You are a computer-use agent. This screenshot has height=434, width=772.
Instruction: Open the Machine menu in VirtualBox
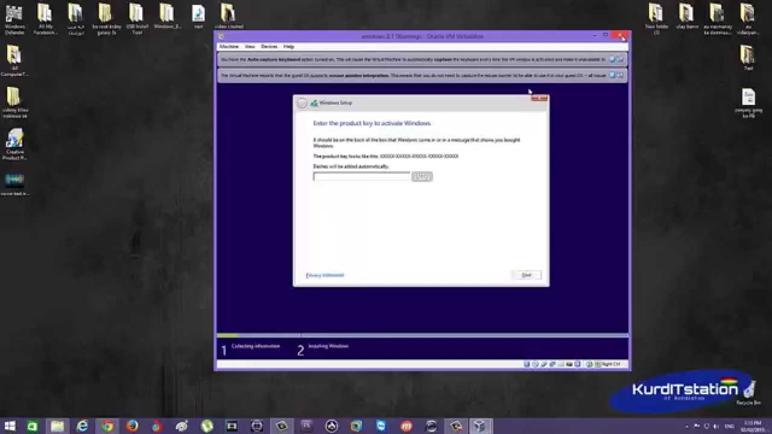pyautogui.click(x=229, y=46)
